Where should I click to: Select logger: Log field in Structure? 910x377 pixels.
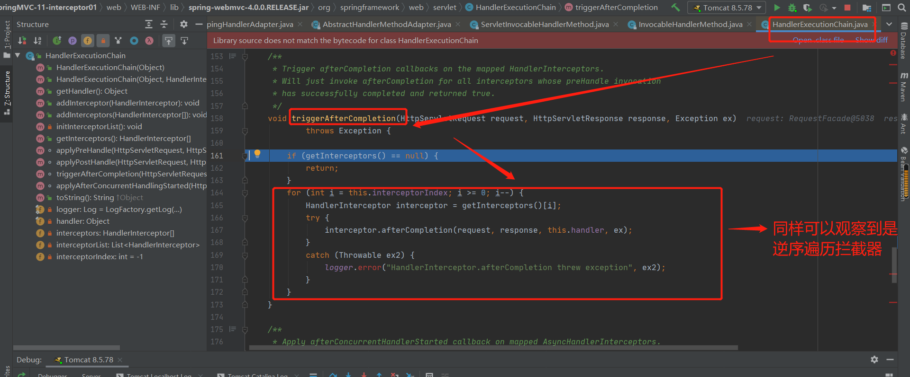pos(118,209)
